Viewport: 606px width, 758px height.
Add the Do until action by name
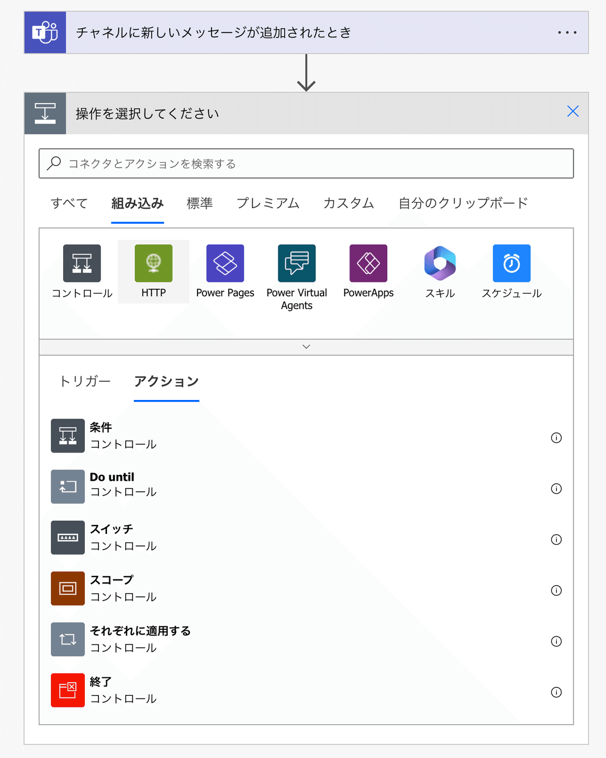[x=112, y=477]
